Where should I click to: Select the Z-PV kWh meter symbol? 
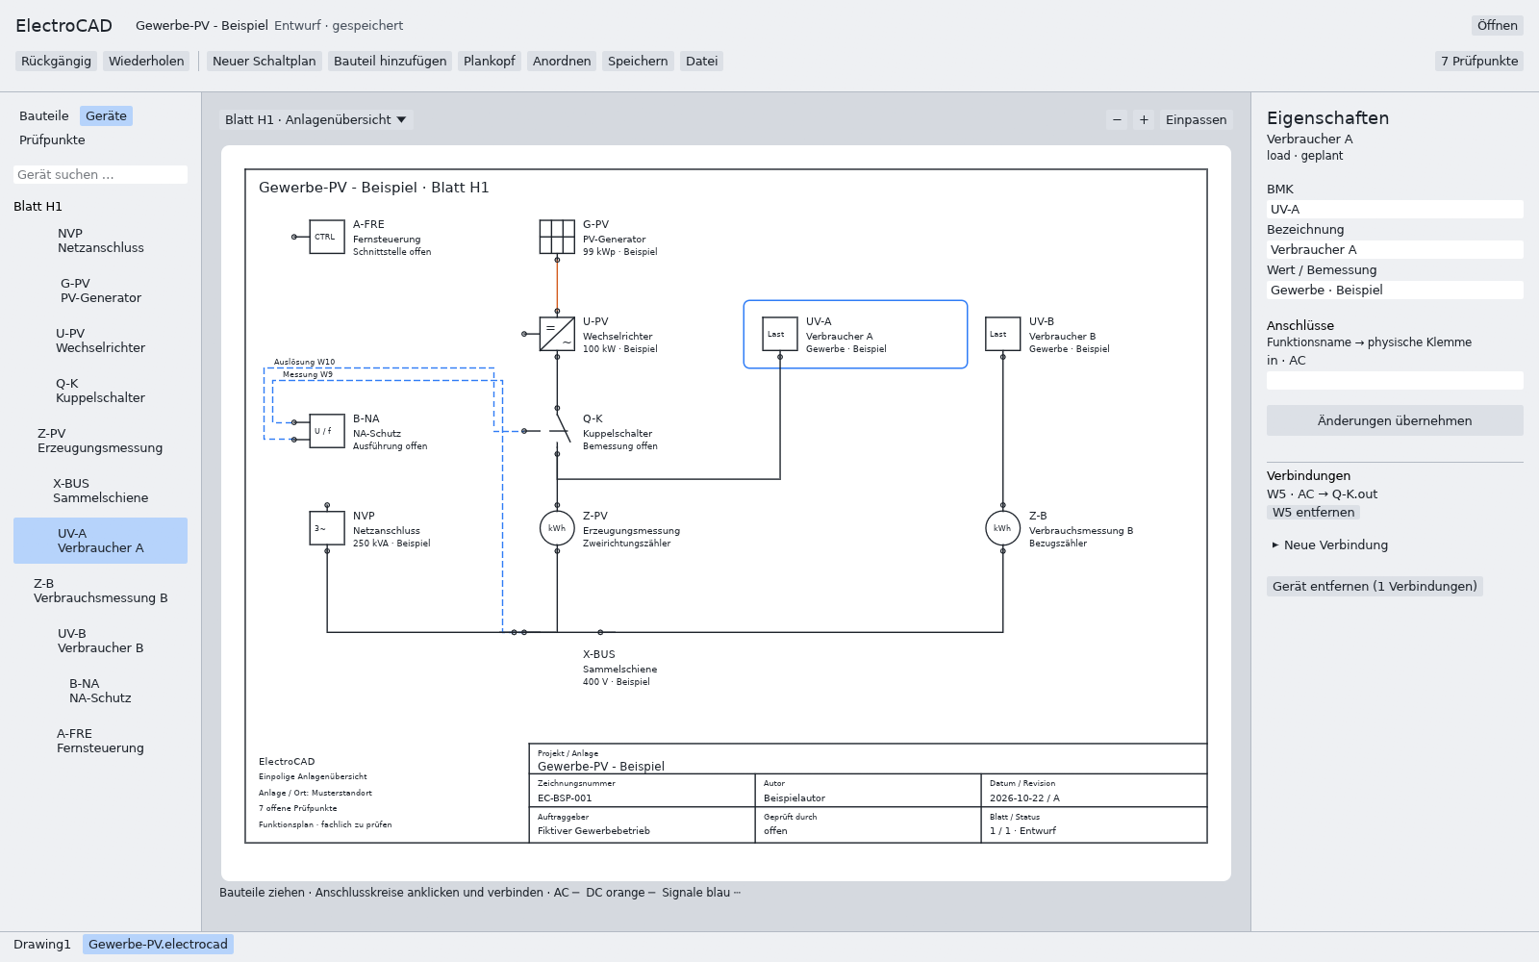pos(557,528)
